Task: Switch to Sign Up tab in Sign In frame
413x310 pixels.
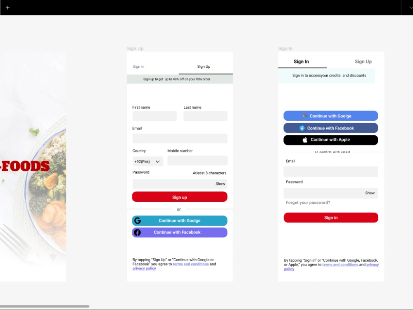Action: (363, 62)
